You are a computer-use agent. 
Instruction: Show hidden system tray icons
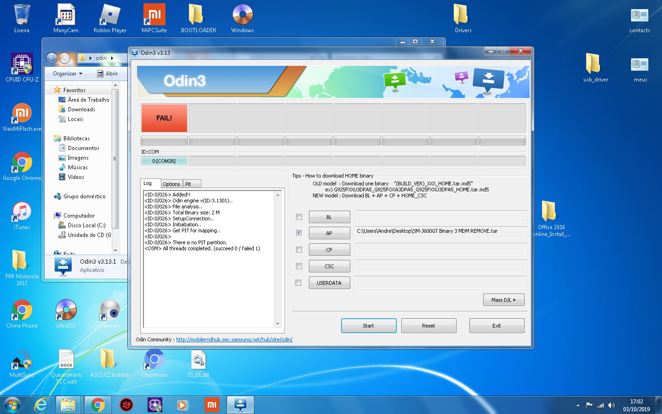[578, 405]
